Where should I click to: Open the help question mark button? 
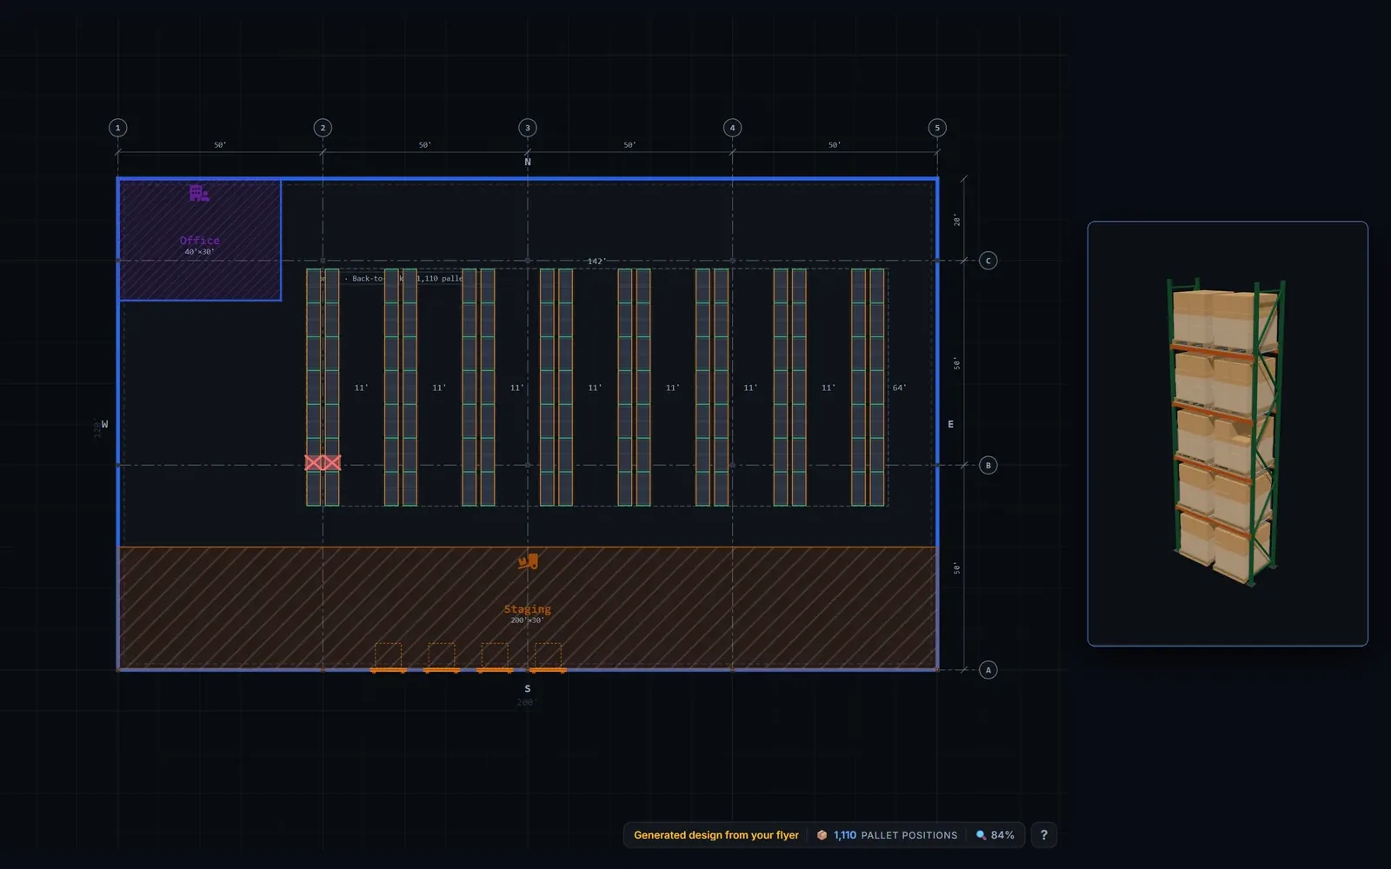coord(1044,835)
